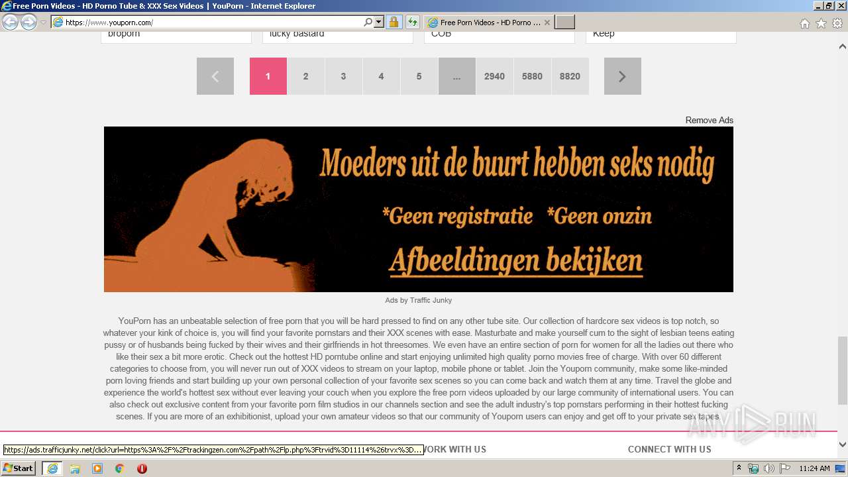
Task: Click the scrollbar down arrow
Action: click(843, 445)
